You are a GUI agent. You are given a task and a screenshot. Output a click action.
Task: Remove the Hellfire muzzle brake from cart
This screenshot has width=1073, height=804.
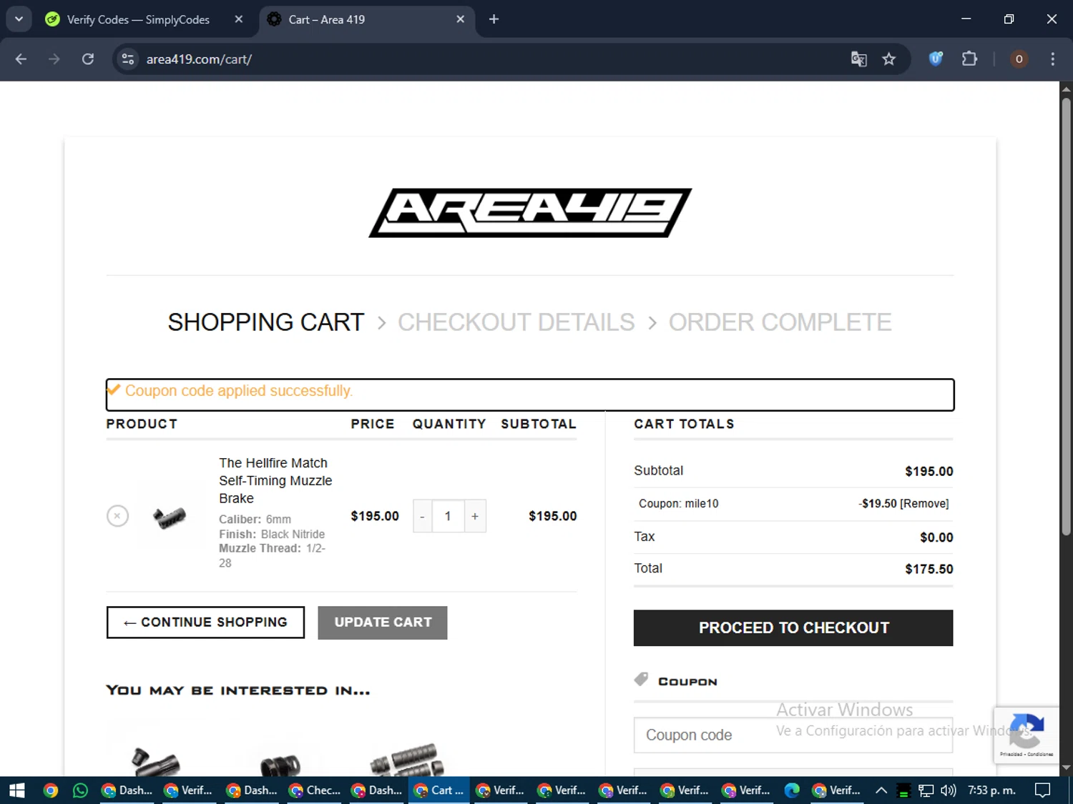tap(117, 516)
